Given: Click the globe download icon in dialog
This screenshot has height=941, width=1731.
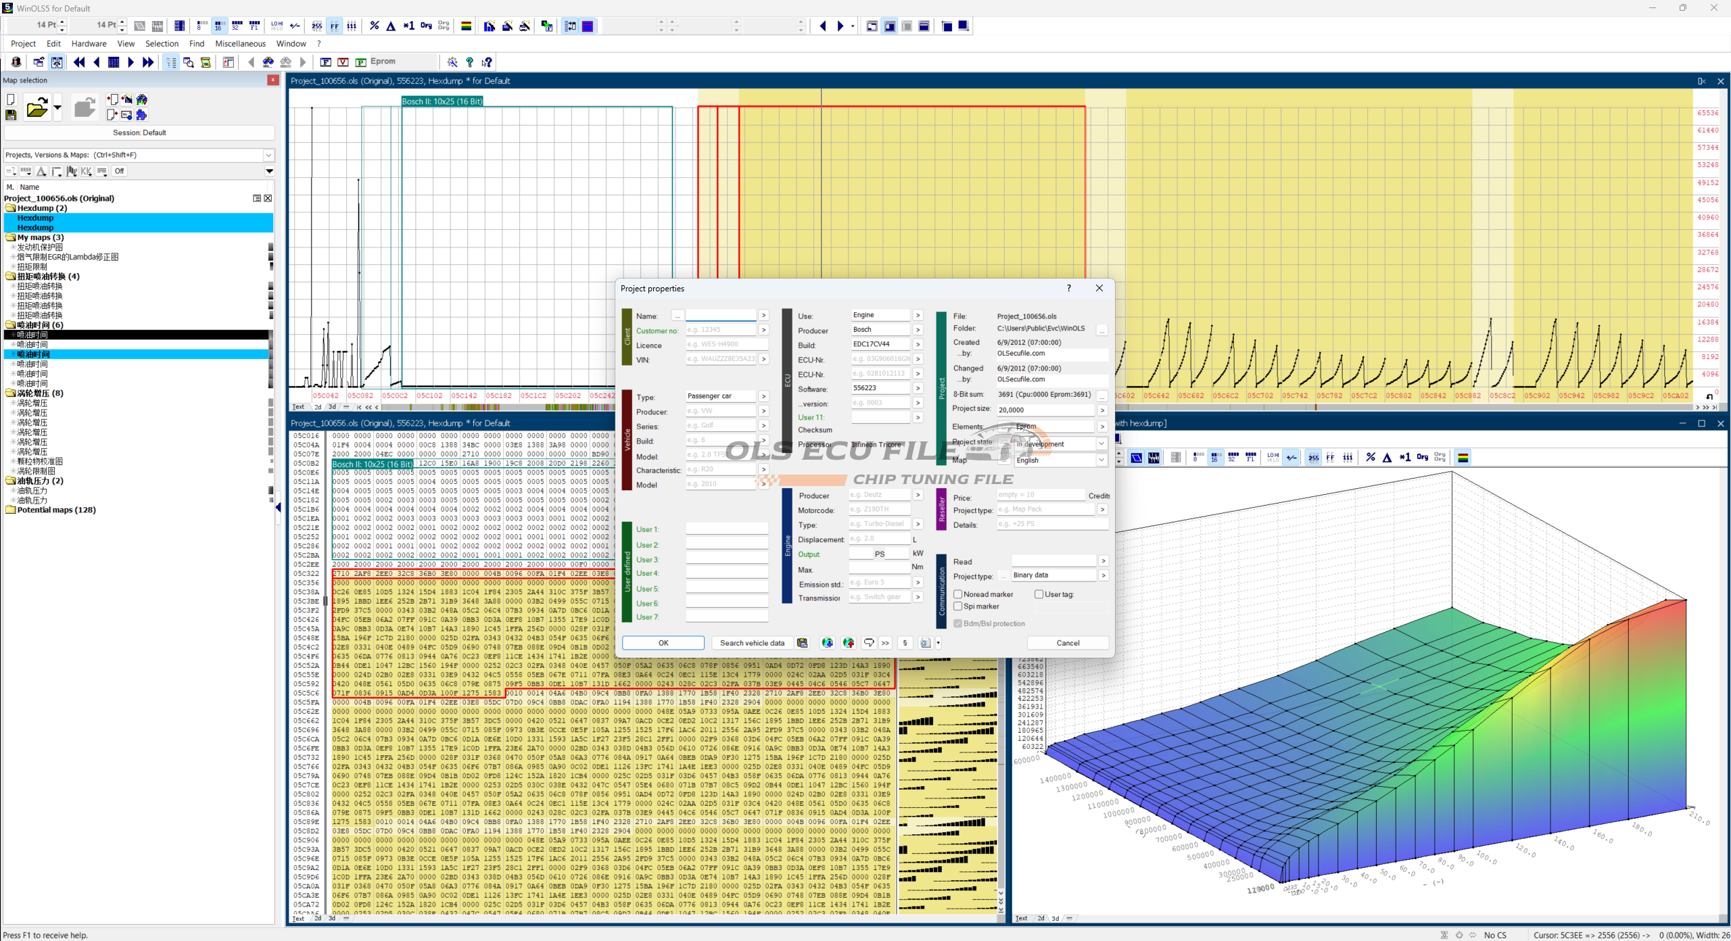Looking at the screenshot, I should click(x=827, y=643).
